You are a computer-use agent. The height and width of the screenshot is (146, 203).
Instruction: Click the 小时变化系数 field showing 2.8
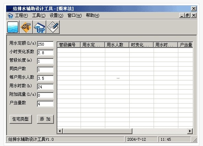pos(45,53)
